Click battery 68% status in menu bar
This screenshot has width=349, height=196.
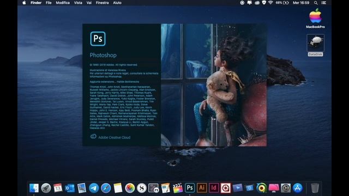tap(282, 3)
